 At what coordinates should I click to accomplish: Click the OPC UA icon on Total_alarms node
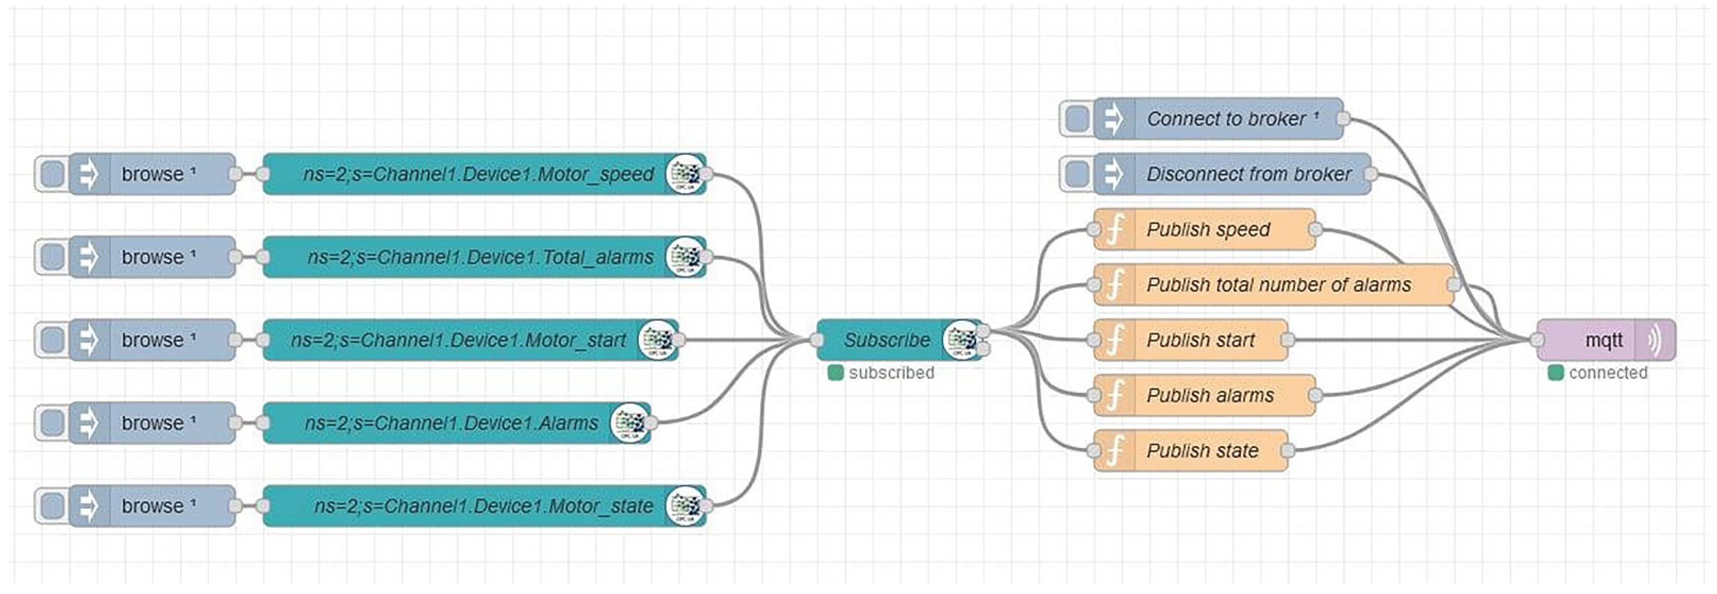pyautogui.click(x=686, y=257)
